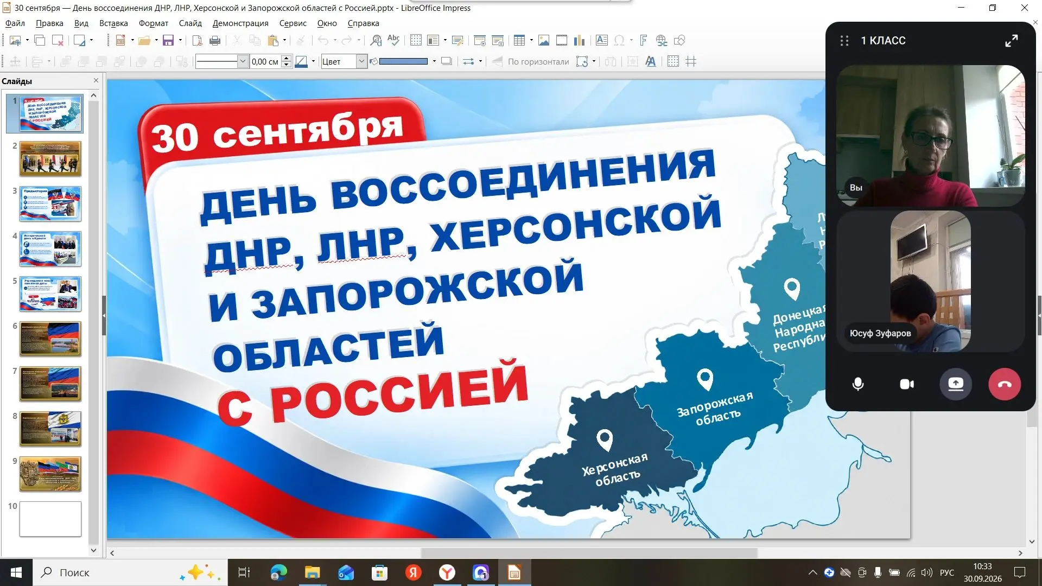Open line style dropdown
Viewport: 1042px width, 586px height.
tap(243, 61)
